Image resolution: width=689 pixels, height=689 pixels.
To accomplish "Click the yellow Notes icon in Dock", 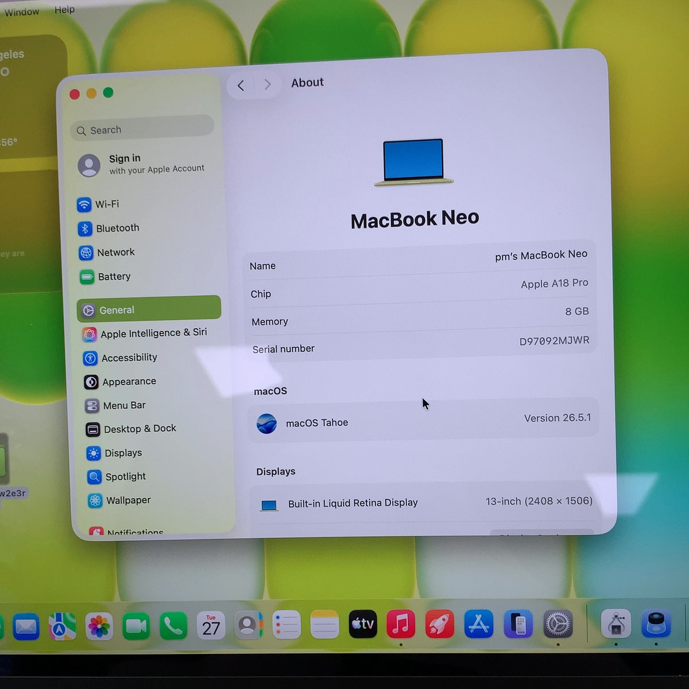I will pyautogui.click(x=324, y=625).
